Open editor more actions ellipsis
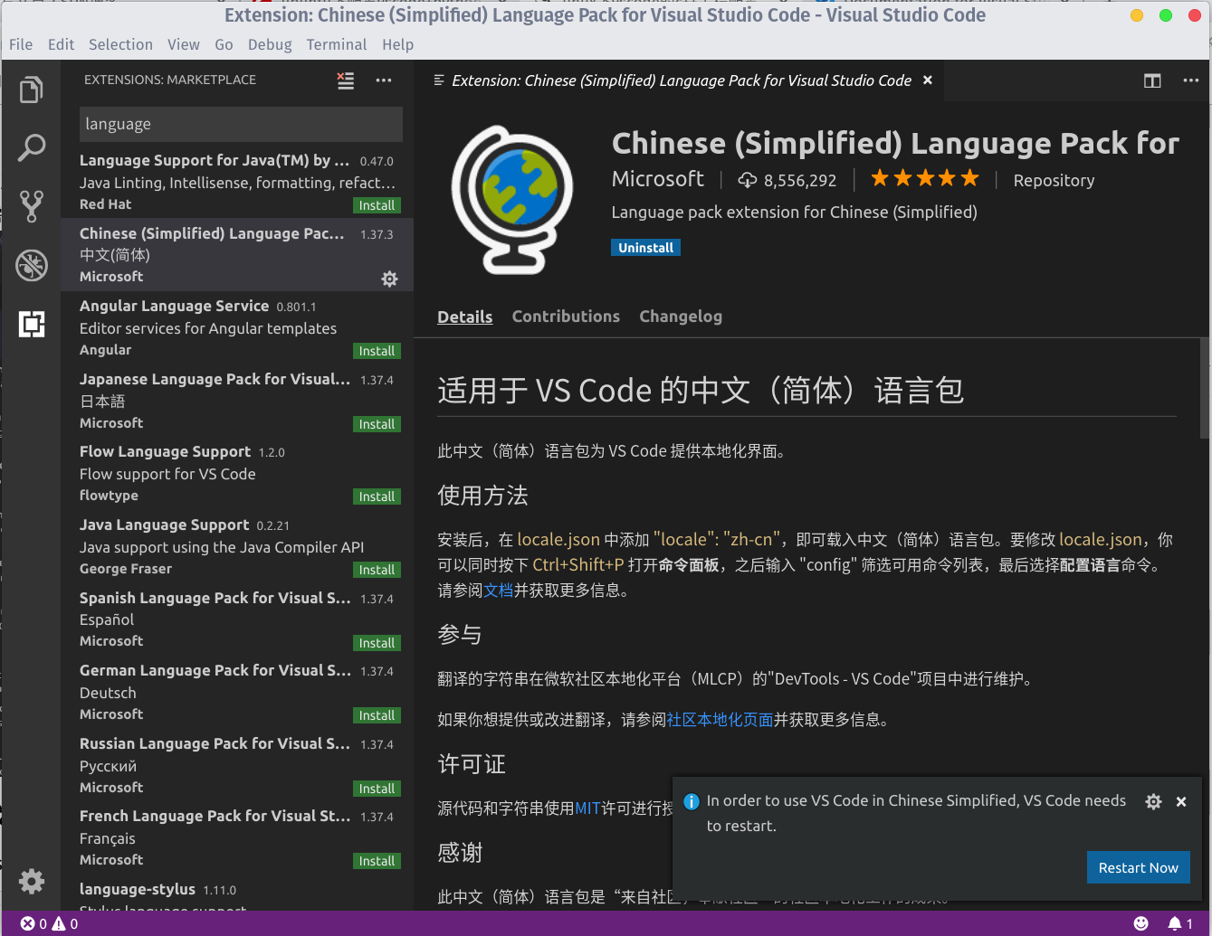This screenshot has width=1212, height=936. click(1190, 80)
